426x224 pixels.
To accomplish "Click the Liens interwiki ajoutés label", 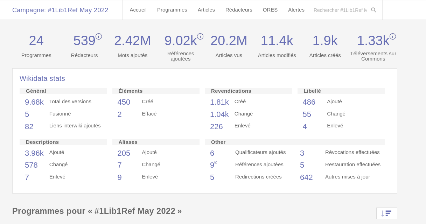I will point(75,125).
